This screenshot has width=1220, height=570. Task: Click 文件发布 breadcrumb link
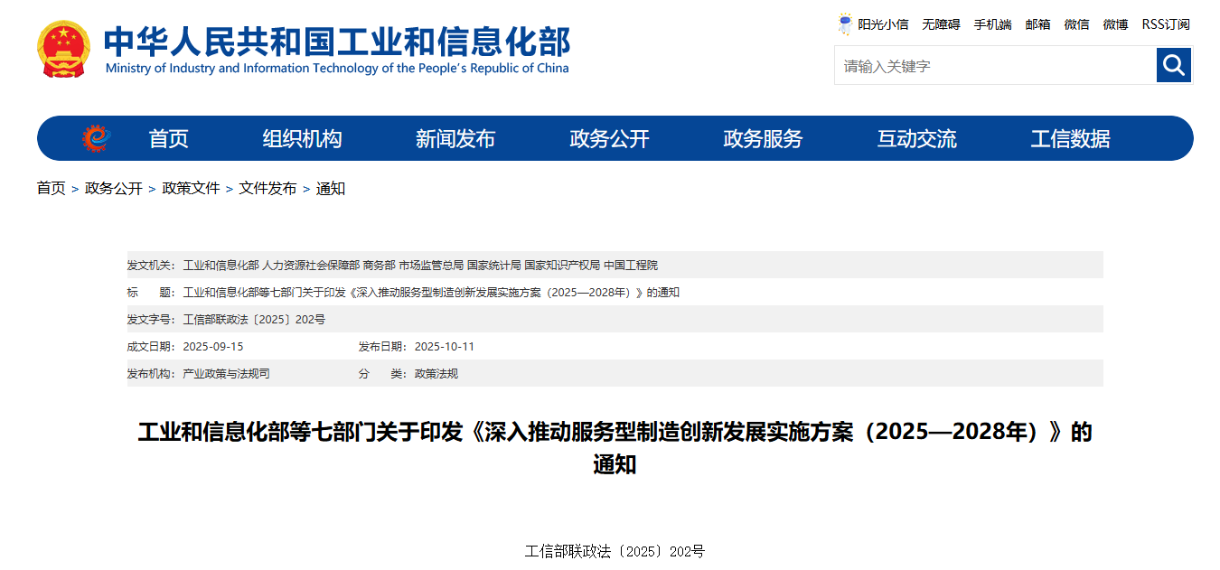point(267,189)
